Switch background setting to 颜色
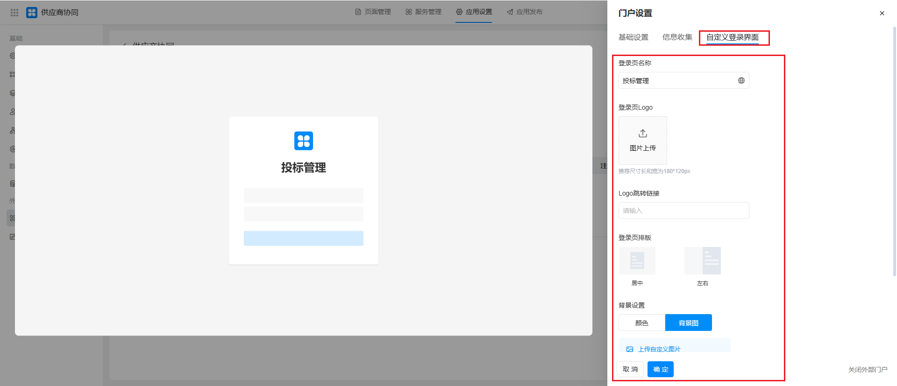 click(x=642, y=323)
